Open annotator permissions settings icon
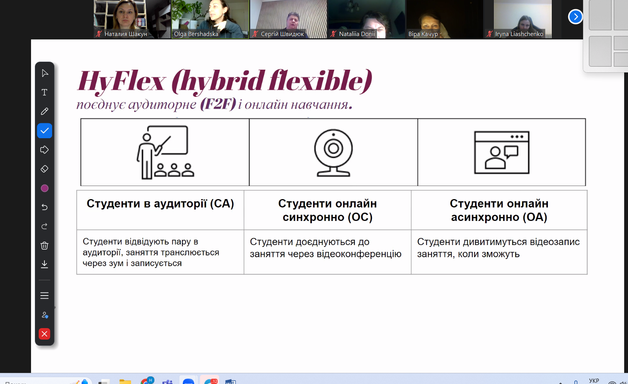 pos(44,315)
